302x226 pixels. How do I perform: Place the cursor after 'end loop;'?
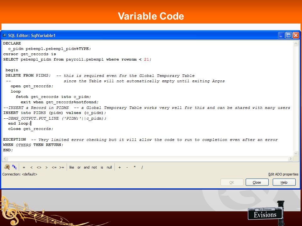pyautogui.click(x=31, y=123)
